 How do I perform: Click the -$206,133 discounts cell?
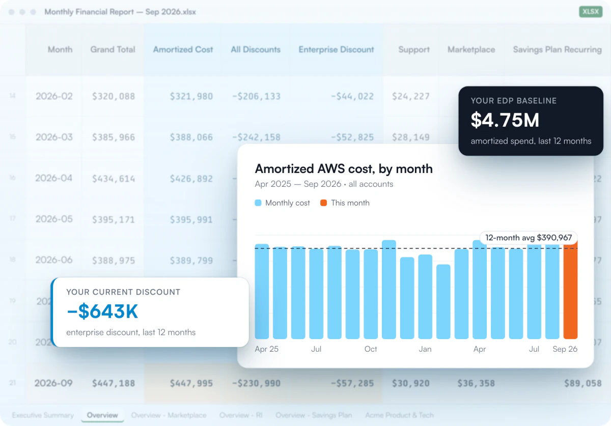pos(256,96)
